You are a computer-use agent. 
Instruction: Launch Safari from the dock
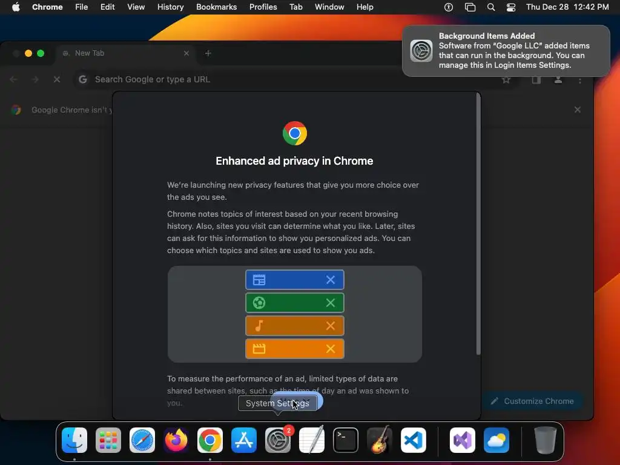142,440
